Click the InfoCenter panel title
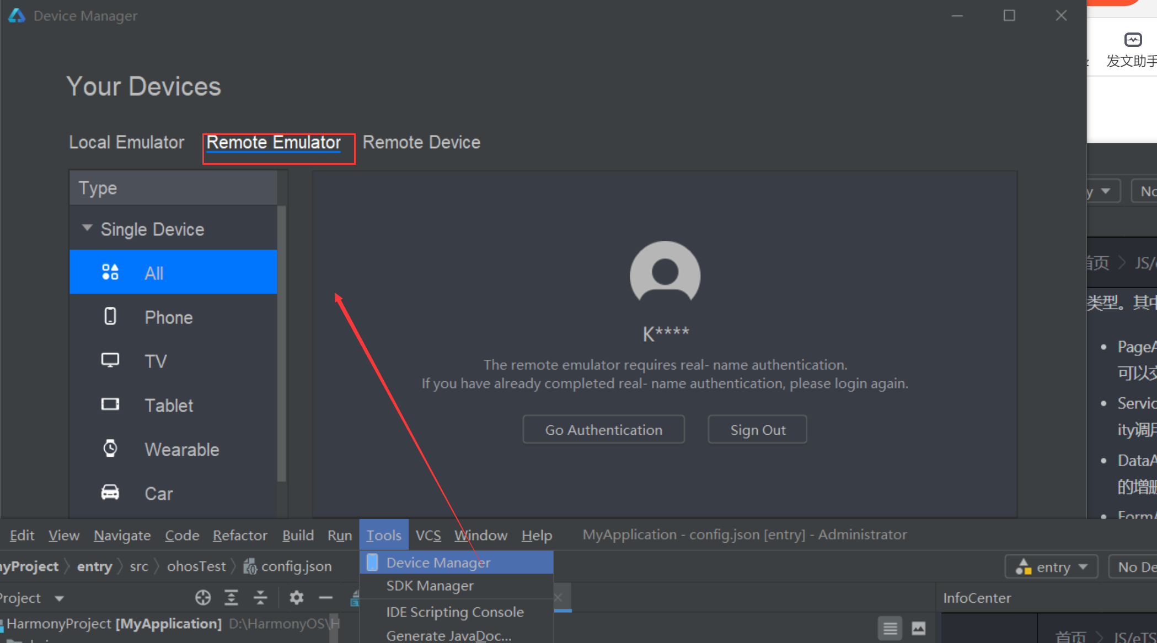 tap(977, 598)
